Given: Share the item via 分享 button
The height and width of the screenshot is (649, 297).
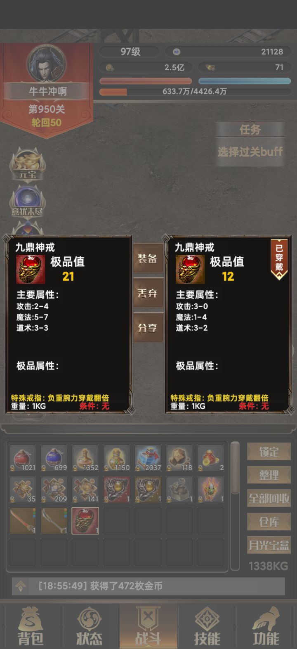Looking at the screenshot, I should pyautogui.click(x=148, y=328).
